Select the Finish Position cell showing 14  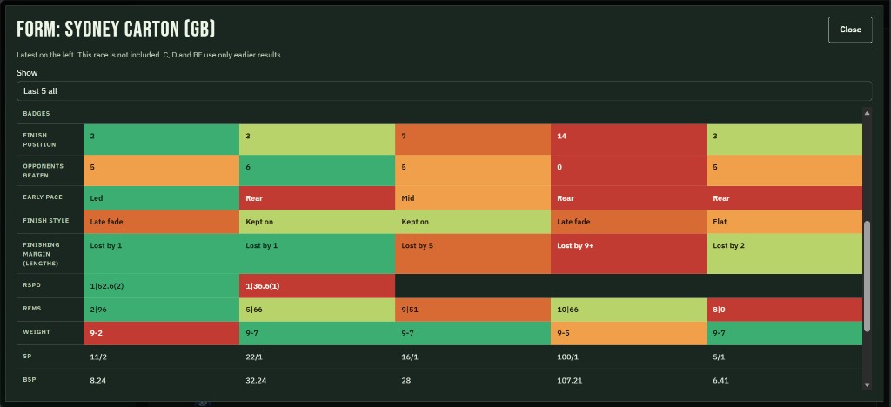tap(628, 140)
